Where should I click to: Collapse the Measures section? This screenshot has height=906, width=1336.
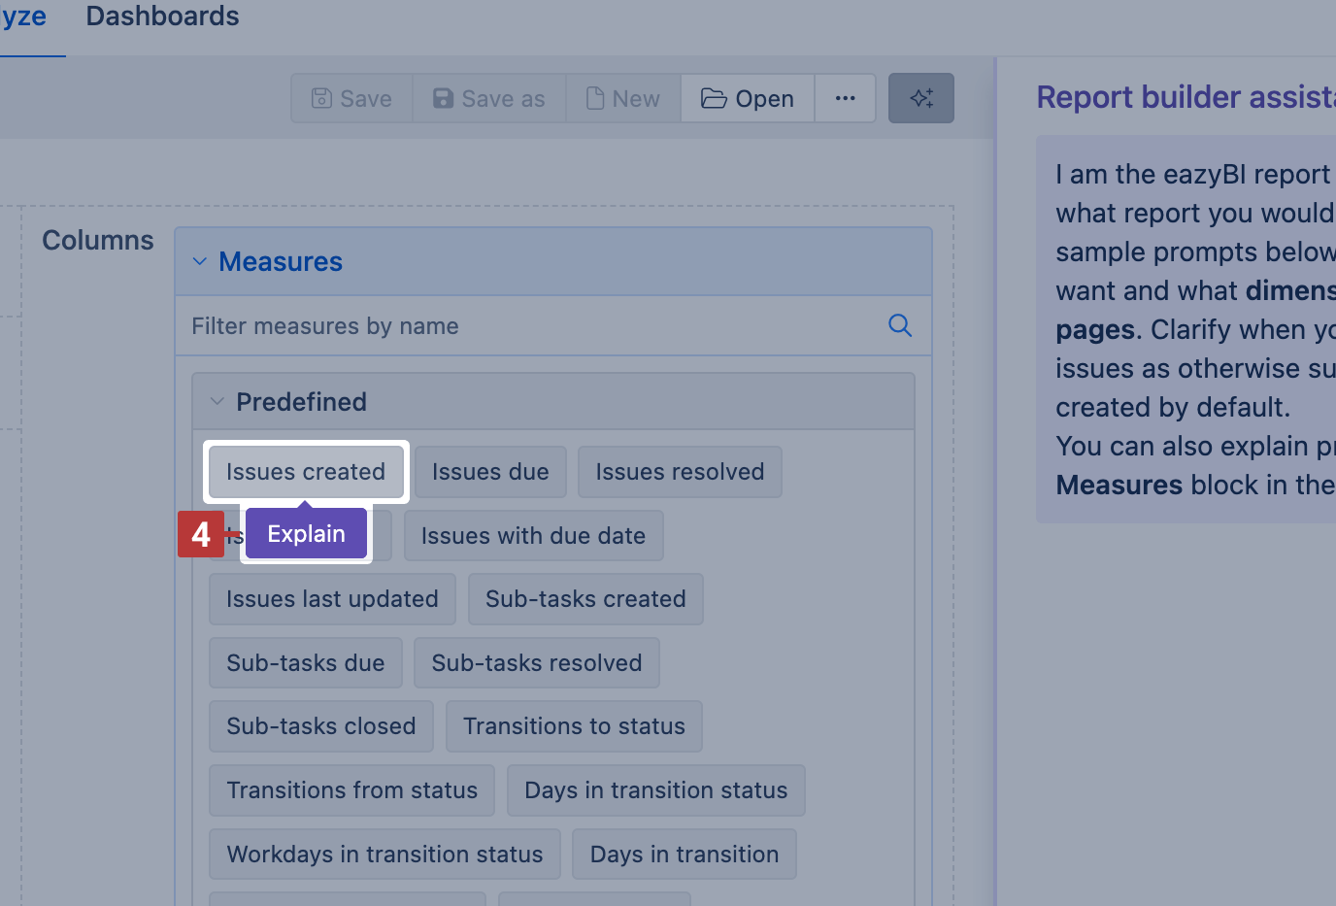[x=200, y=261]
